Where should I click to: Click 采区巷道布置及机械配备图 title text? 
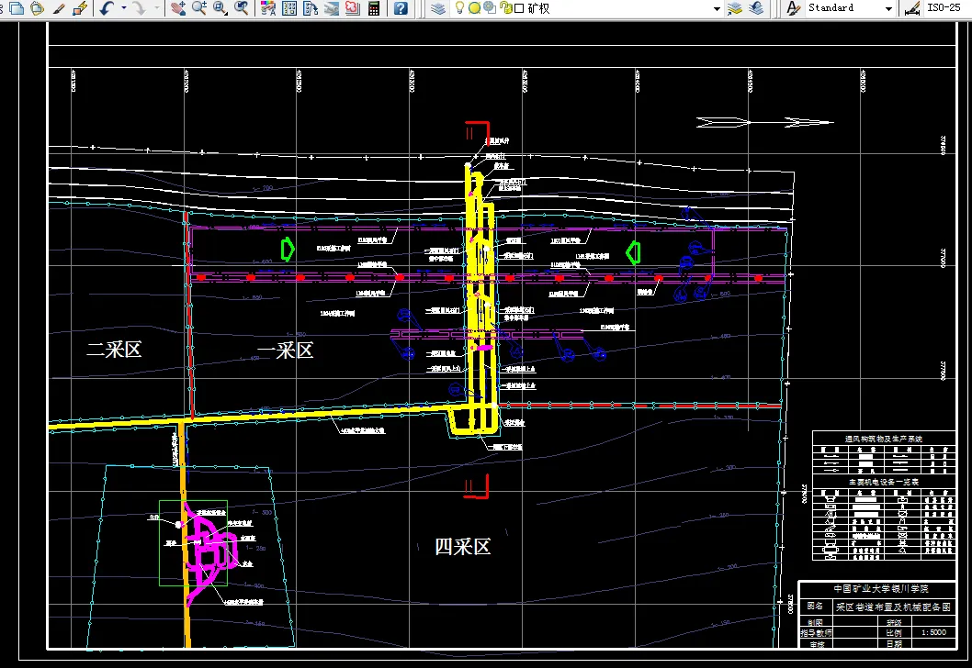(x=893, y=607)
